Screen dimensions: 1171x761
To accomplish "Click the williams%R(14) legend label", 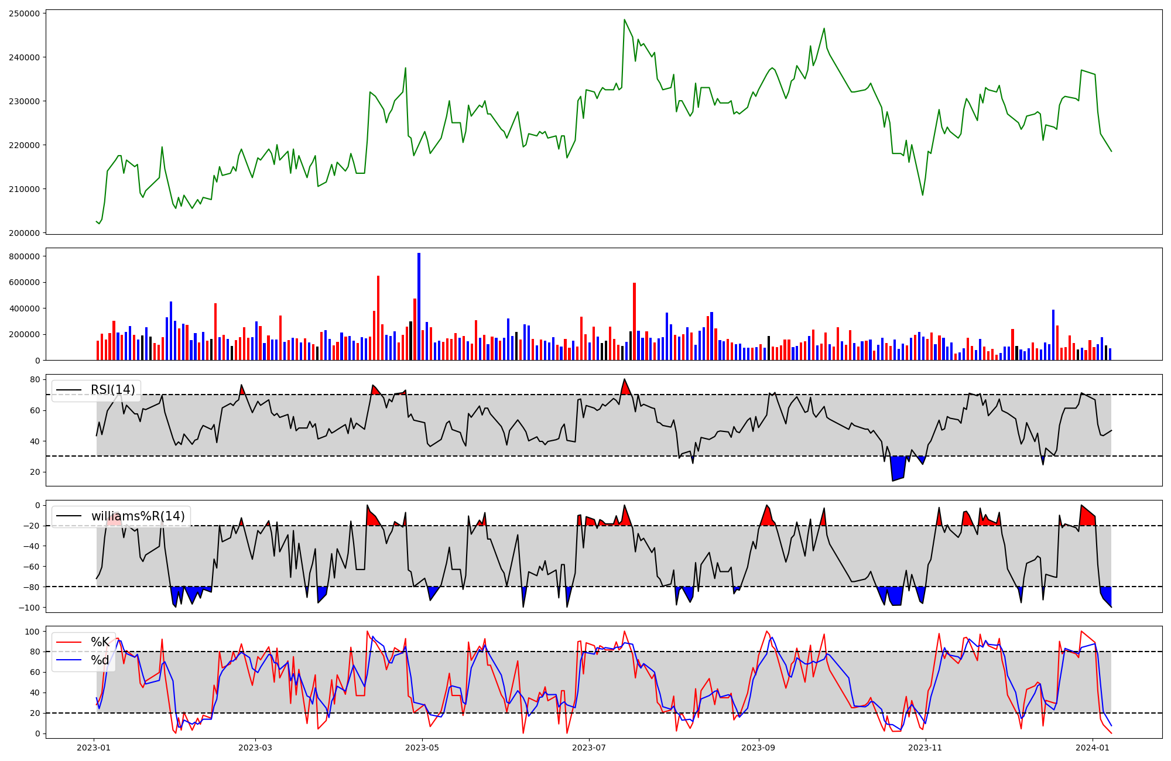I will pyautogui.click(x=138, y=516).
